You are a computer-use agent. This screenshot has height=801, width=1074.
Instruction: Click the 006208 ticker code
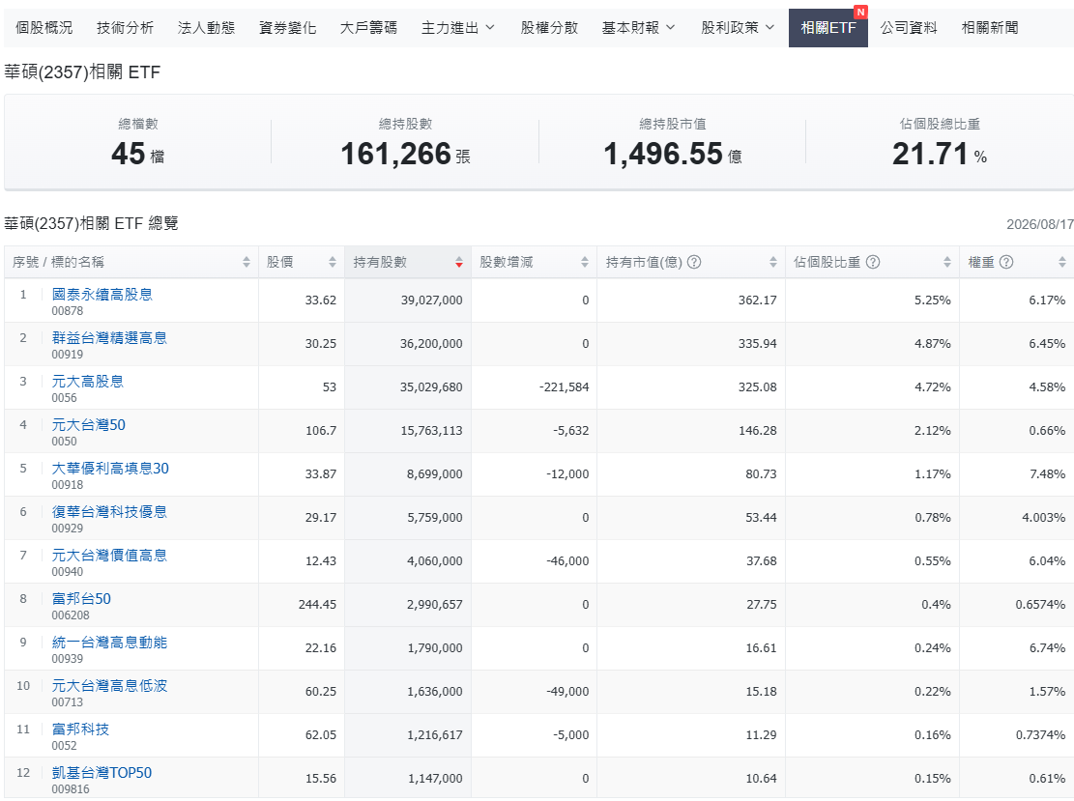pyautogui.click(x=71, y=615)
